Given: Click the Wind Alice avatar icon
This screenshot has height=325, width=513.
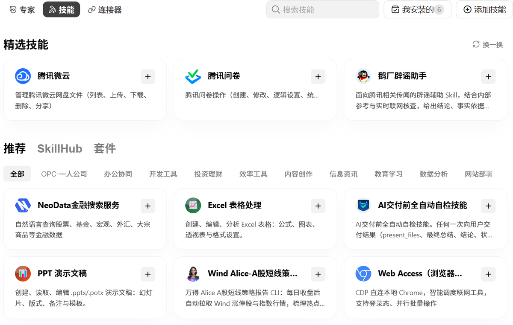Looking at the screenshot, I should coord(193,274).
